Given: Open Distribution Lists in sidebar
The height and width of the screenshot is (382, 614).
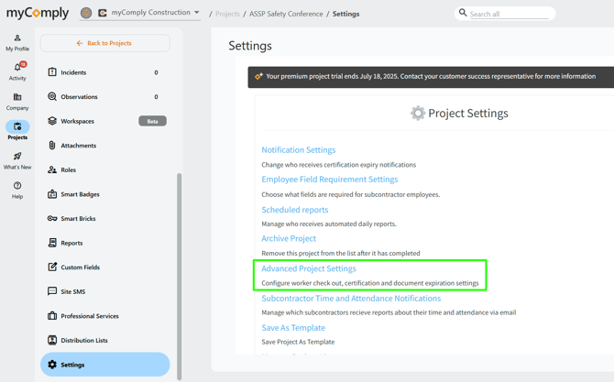Looking at the screenshot, I should point(83,340).
